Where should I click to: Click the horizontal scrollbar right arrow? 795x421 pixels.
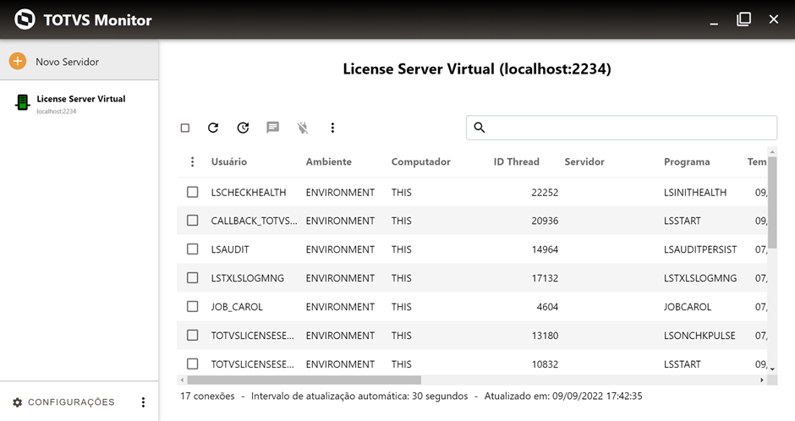pos(761,380)
